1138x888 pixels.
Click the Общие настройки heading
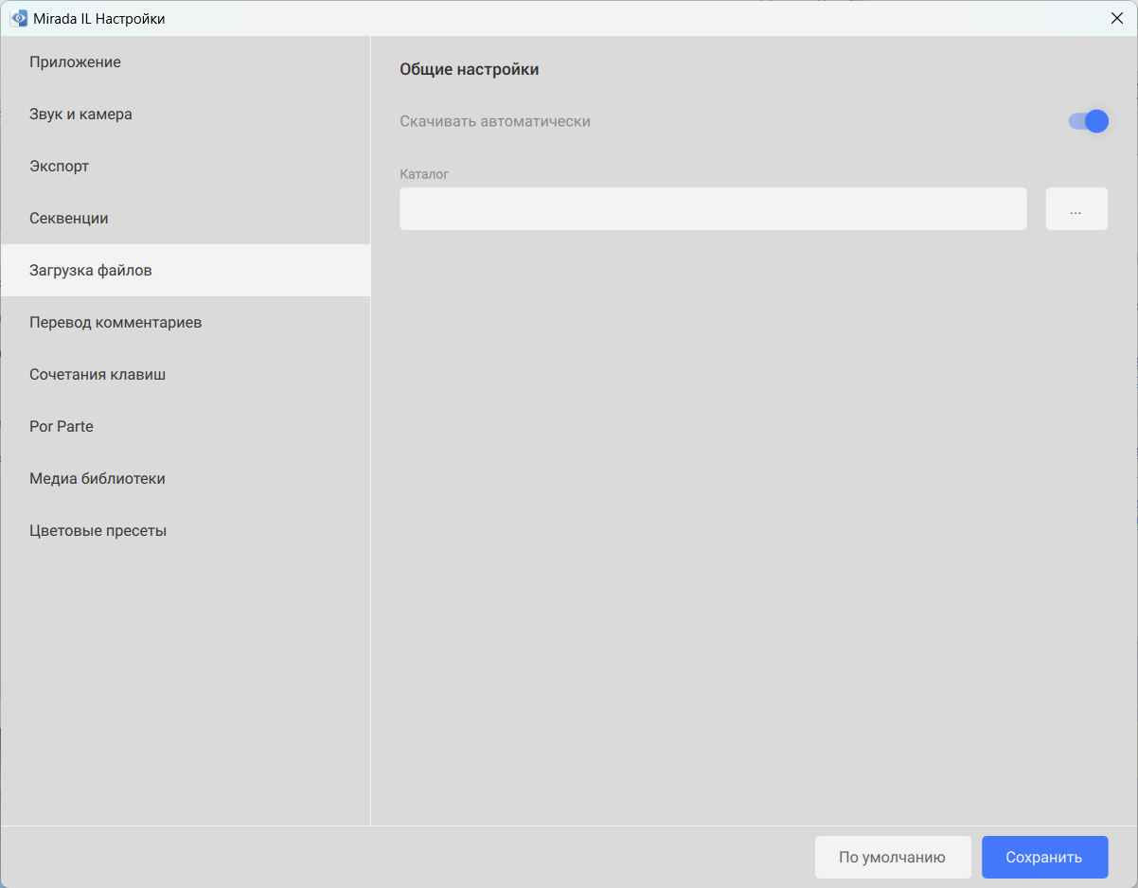(470, 69)
